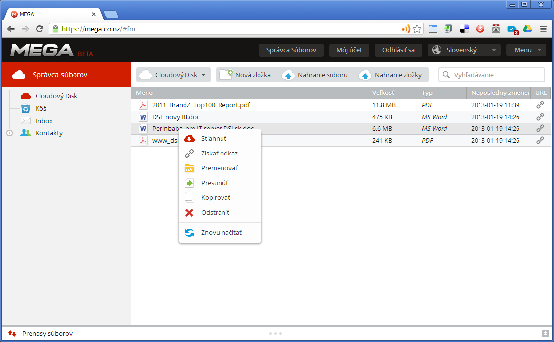
Task: Sort by Naposledny zmenený column header
Action: pos(499,93)
